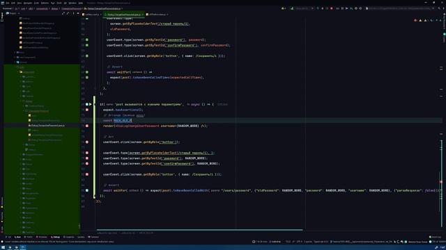
Task: Place the cursor after MOCK_OLD_P in the const line
Action: (132, 120)
